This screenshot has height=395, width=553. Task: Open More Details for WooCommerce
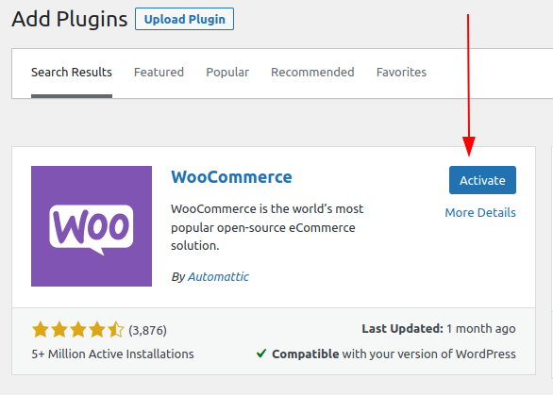(480, 213)
